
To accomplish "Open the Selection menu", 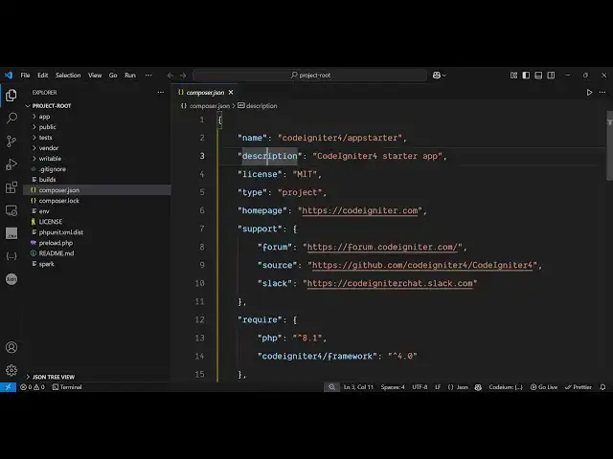I will 68,75.
